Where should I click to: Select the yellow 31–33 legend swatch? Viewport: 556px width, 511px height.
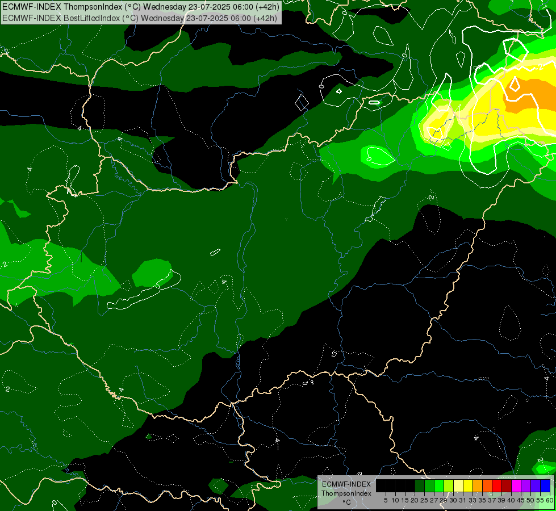pos(468,485)
